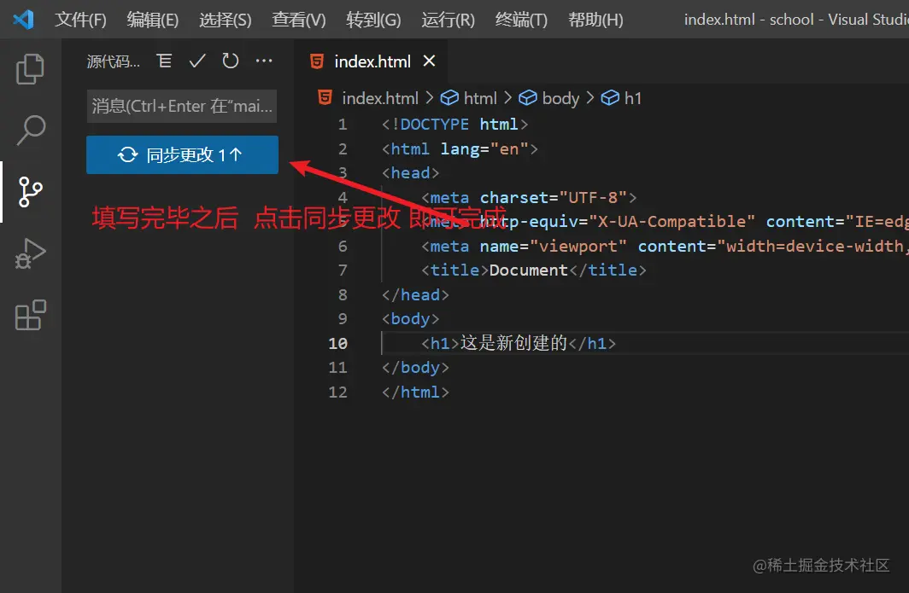The image size is (909, 593).
Task: Open the 文件(F) menu
Action: pyautogui.click(x=80, y=20)
